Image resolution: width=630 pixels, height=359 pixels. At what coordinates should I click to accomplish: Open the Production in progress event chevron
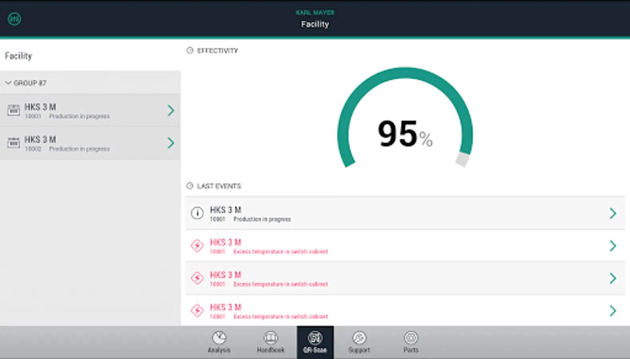(x=613, y=213)
